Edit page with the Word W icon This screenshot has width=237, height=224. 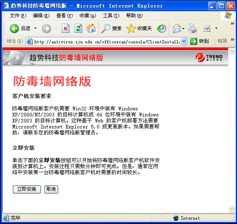(207, 29)
